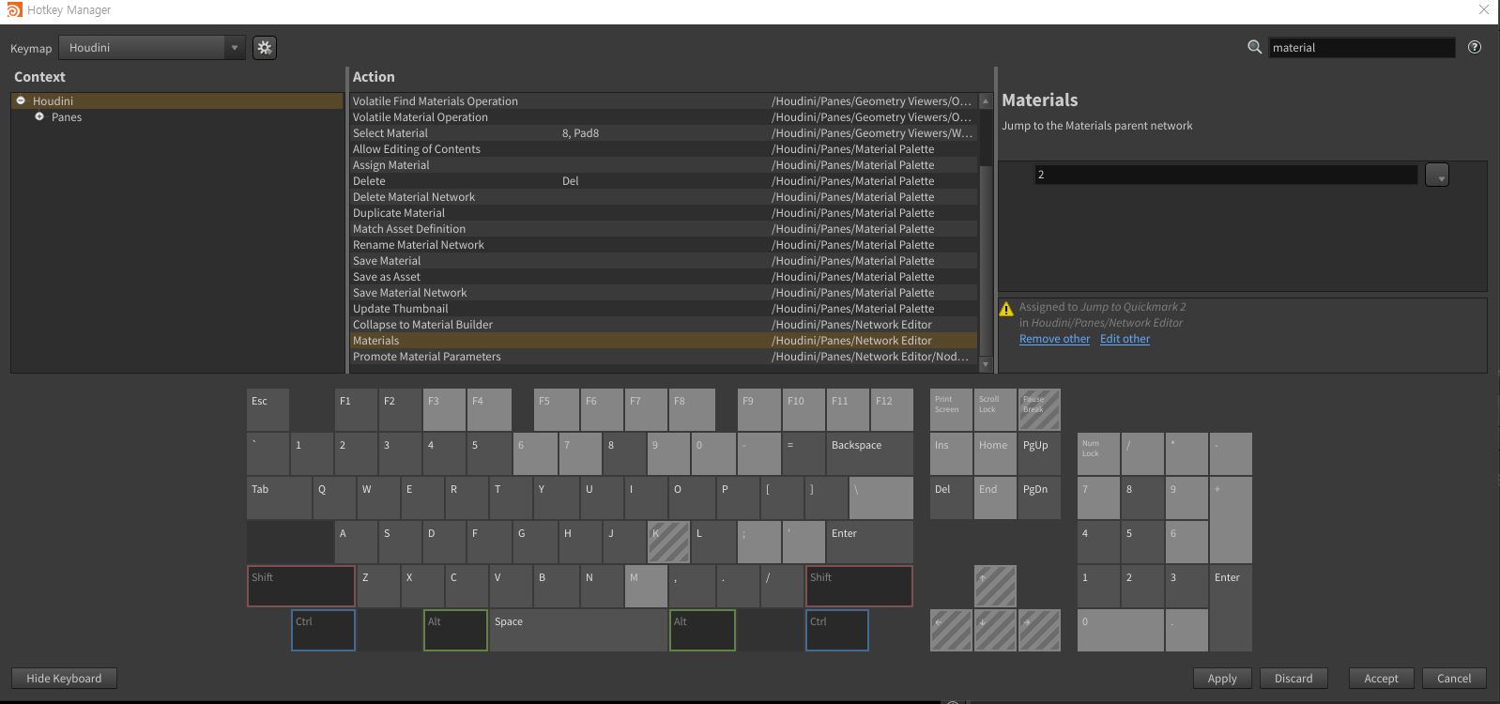Select the Delete action row
The image size is (1500, 704).
tap(664, 181)
